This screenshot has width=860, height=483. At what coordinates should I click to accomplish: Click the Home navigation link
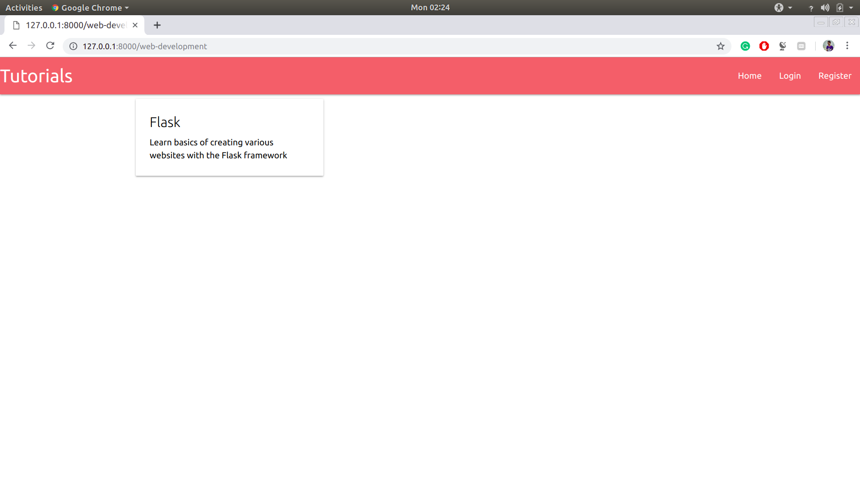pos(749,76)
